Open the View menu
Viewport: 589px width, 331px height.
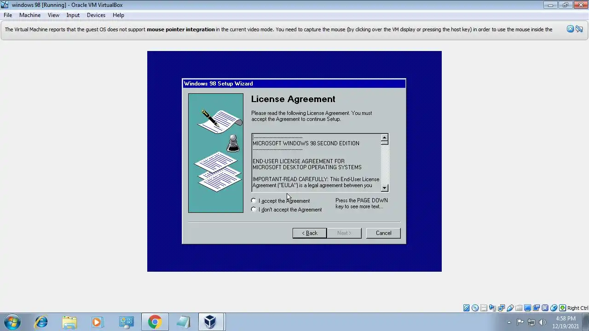[53, 15]
